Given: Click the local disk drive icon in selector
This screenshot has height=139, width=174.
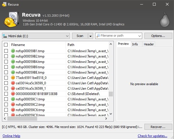Looking at the screenshot, I should click(5, 36).
